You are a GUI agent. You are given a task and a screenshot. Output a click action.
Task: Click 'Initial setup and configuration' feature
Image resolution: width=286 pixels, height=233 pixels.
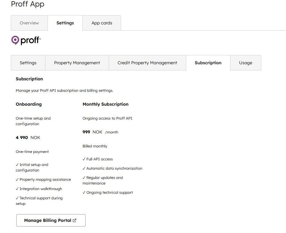pyautogui.click(x=32, y=167)
